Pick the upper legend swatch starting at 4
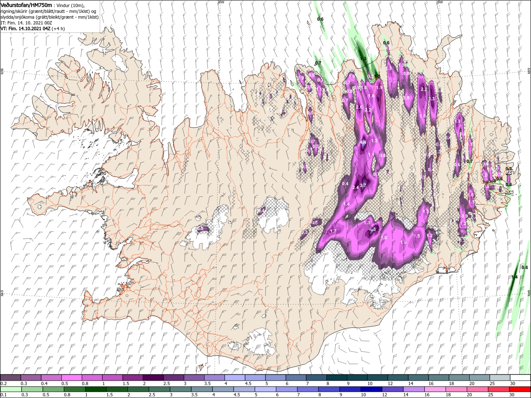Image resolution: width=531 pixels, height=398 pixels. coord(234,378)
